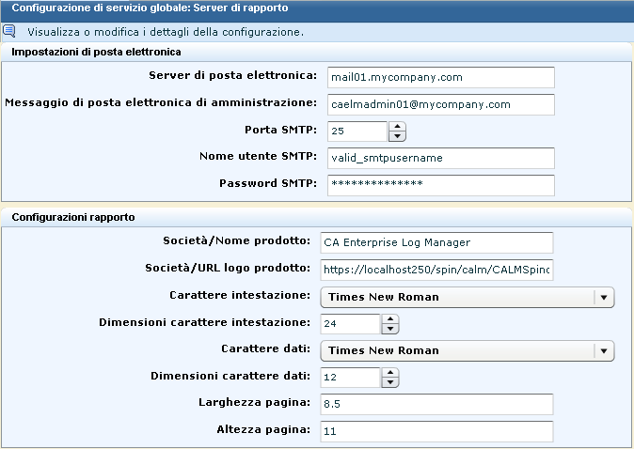Decrease Dimensioni carattere intestazione value
Screen dimensions: 634x449
tap(391, 330)
